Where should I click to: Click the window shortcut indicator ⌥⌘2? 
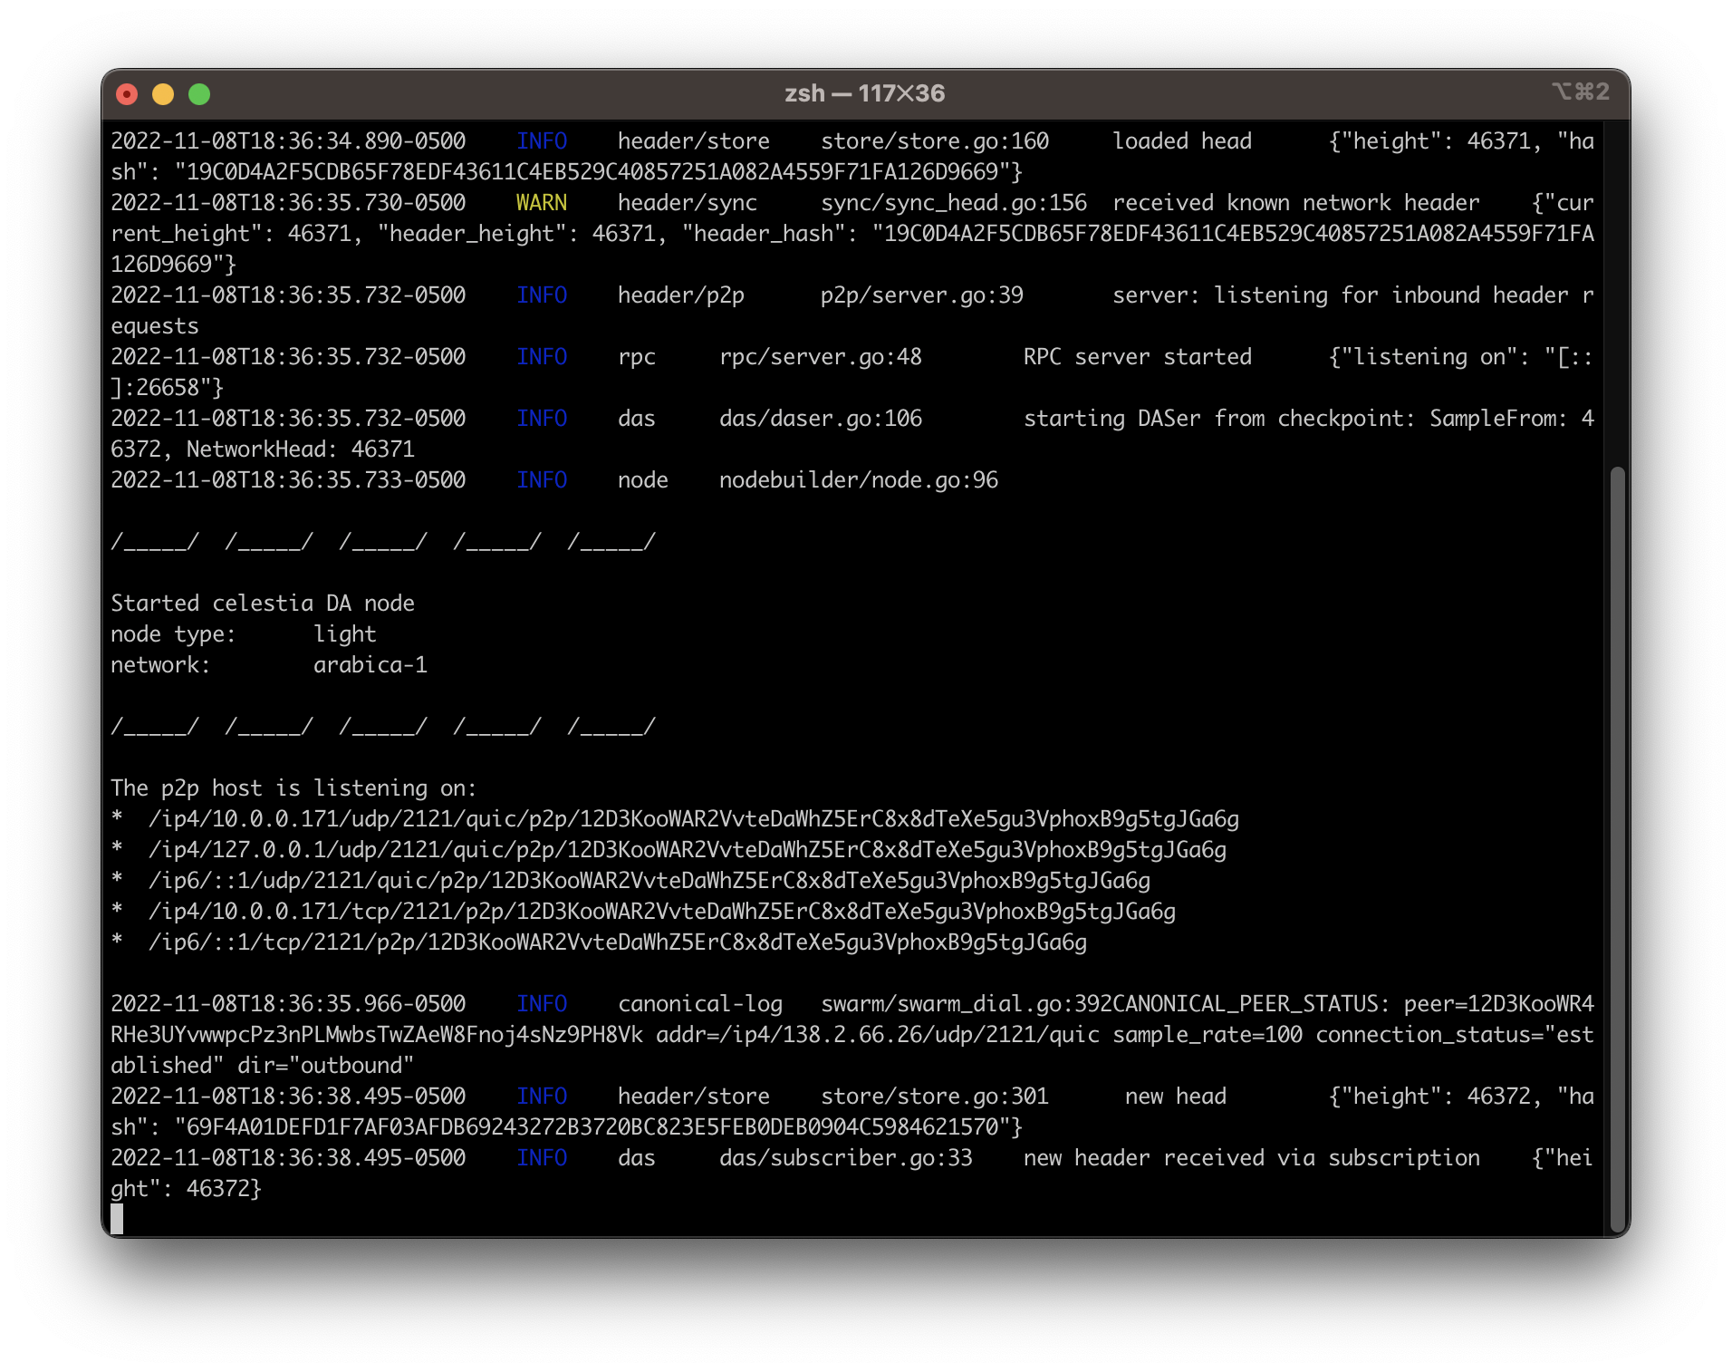click(x=1581, y=92)
